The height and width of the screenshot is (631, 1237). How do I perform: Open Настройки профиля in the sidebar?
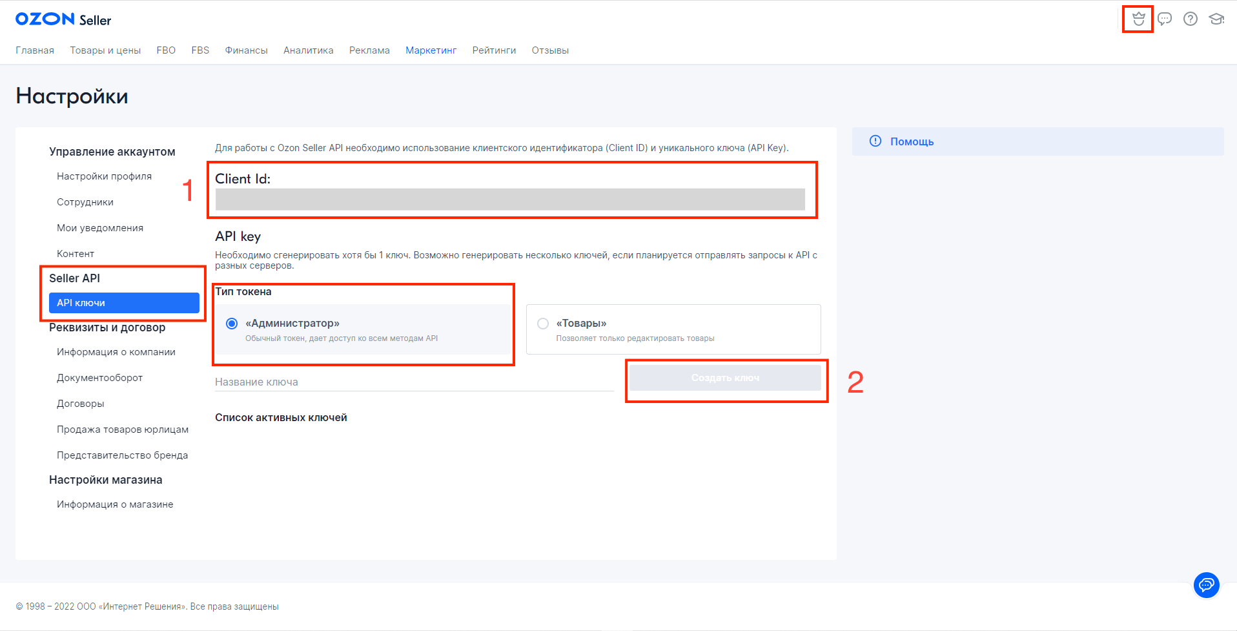point(104,176)
